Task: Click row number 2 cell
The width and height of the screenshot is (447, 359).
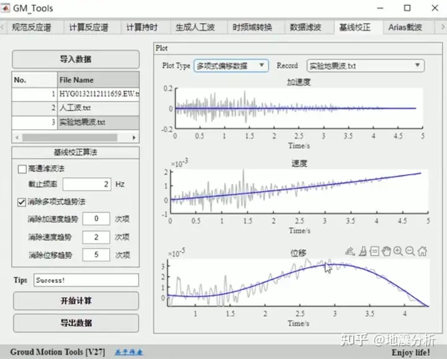Action: coord(35,108)
